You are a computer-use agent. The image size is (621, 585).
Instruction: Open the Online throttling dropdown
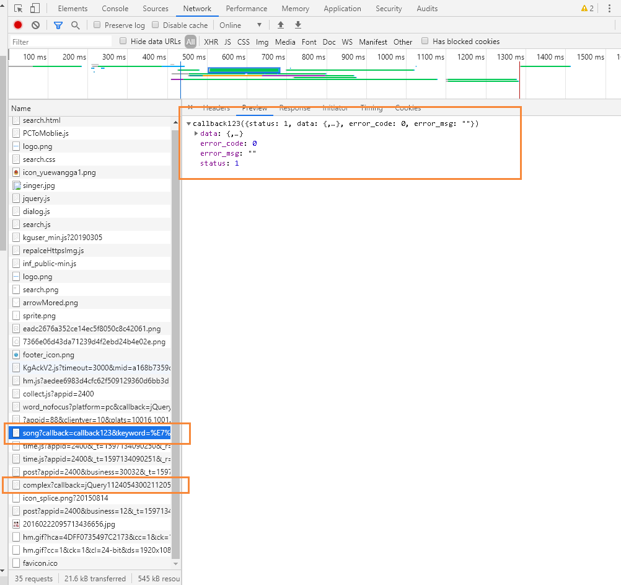pyautogui.click(x=240, y=25)
